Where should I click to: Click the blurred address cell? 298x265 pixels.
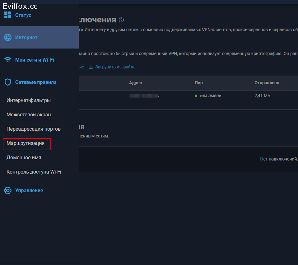click(x=144, y=96)
